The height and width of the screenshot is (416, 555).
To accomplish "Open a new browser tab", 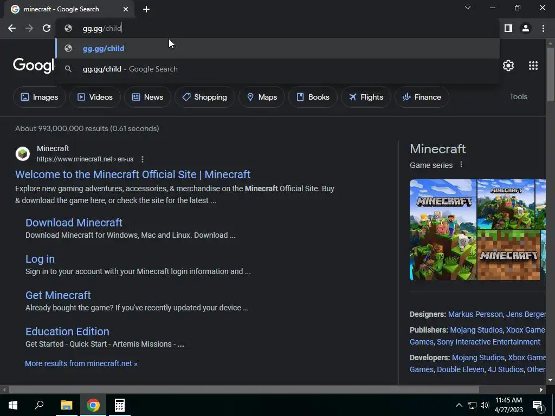I will pyautogui.click(x=146, y=9).
